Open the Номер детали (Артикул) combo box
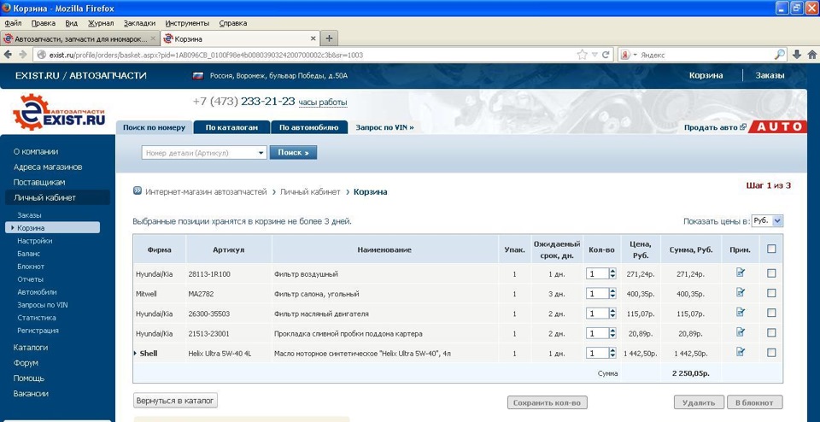This screenshot has width=820, height=422. [x=204, y=153]
